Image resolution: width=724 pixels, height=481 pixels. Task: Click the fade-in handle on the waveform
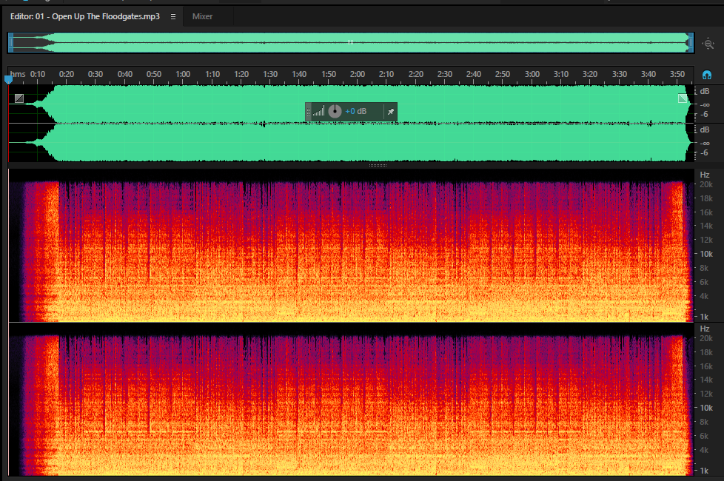tap(19, 98)
